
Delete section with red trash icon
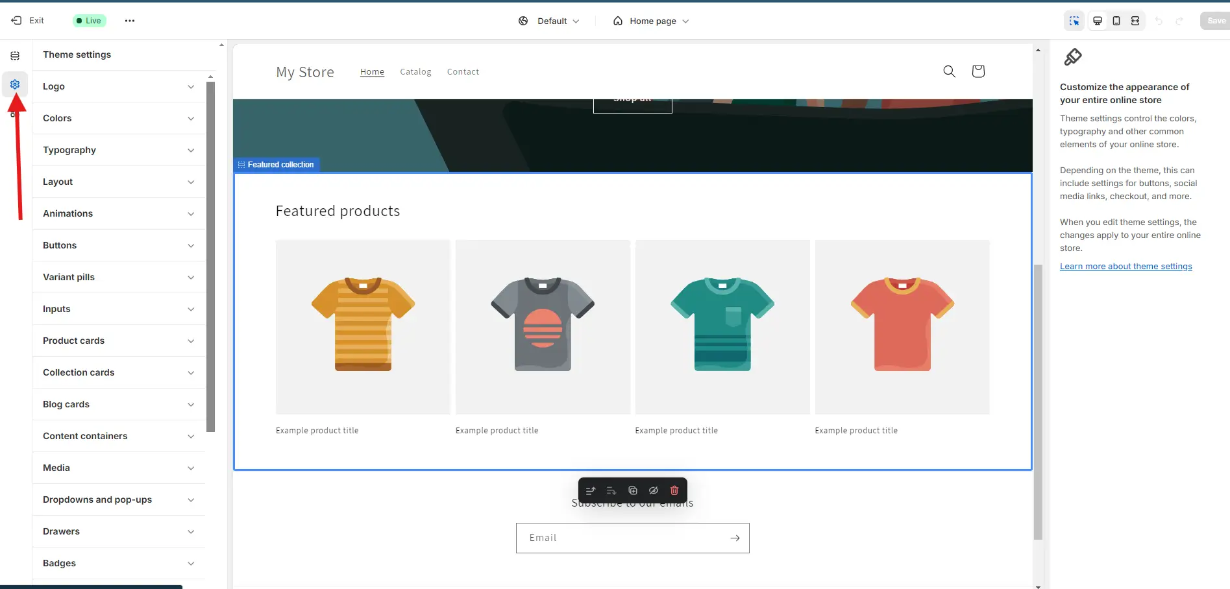pyautogui.click(x=674, y=490)
